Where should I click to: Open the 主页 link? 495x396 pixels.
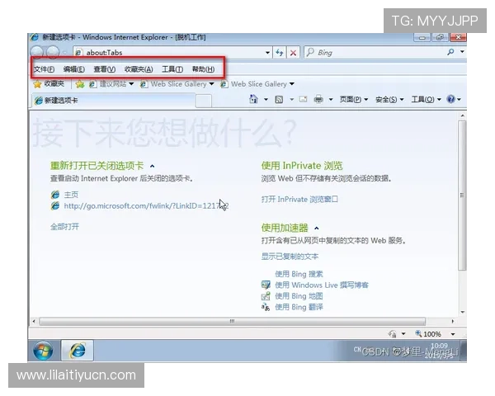[x=71, y=195]
